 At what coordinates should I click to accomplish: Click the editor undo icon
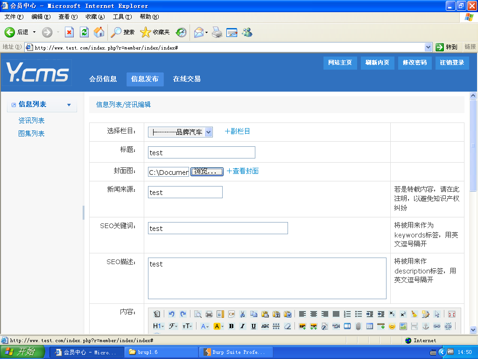coord(172,314)
